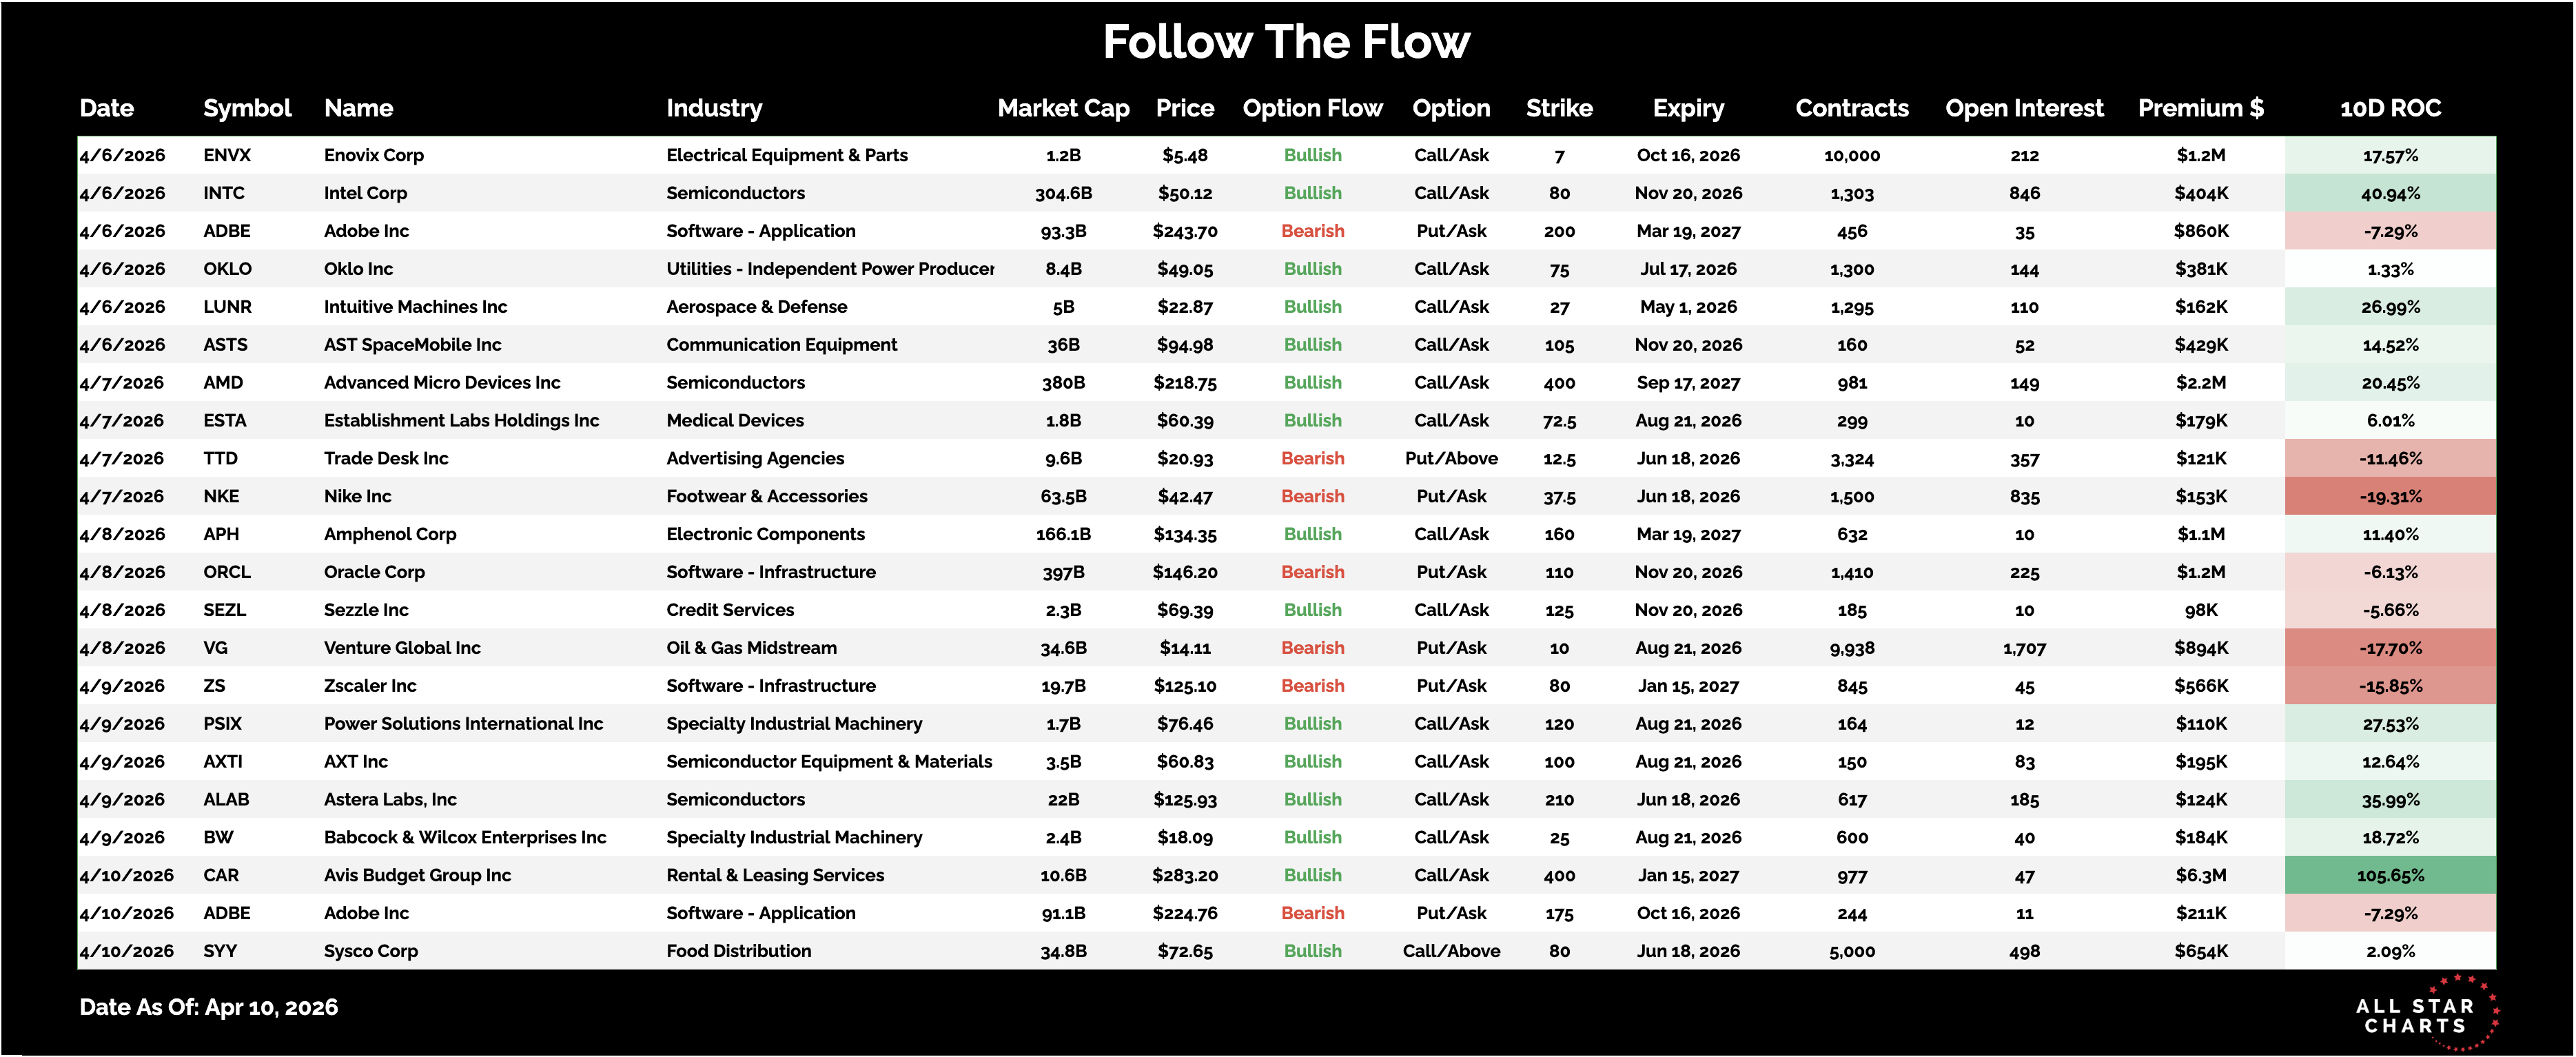Click Bullish flow label for Sysco Corp
The width and height of the screenshot is (2576, 1057).
(x=1312, y=951)
